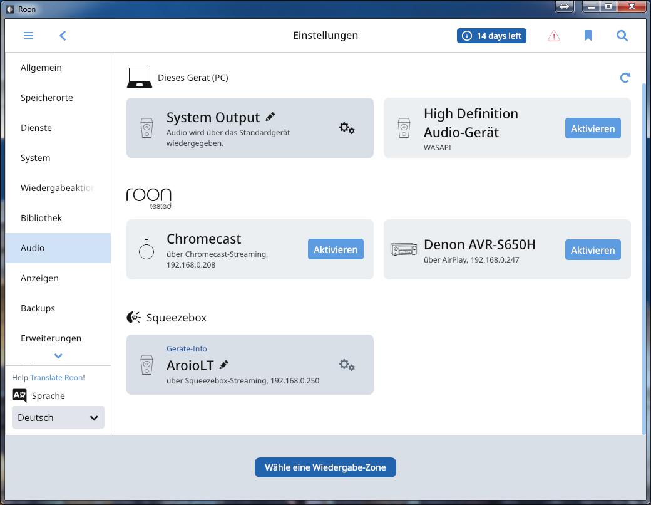Open the Dienste settings section
Image resolution: width=651 pixels, height=505 pixels.
tap(58, 128)
